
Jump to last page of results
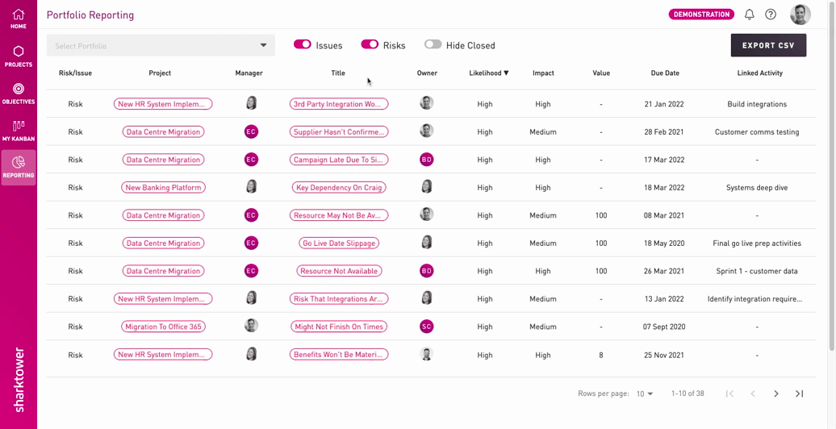click(799, 394)
